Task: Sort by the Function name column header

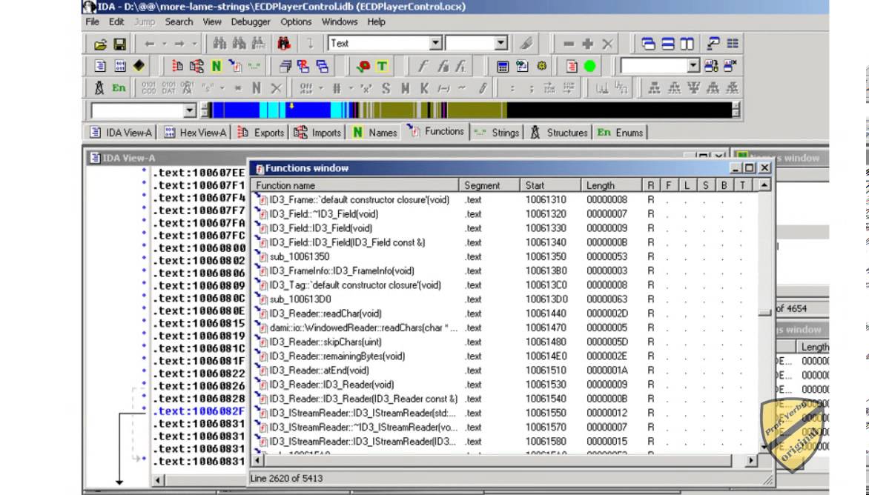Action: (355, 185)
